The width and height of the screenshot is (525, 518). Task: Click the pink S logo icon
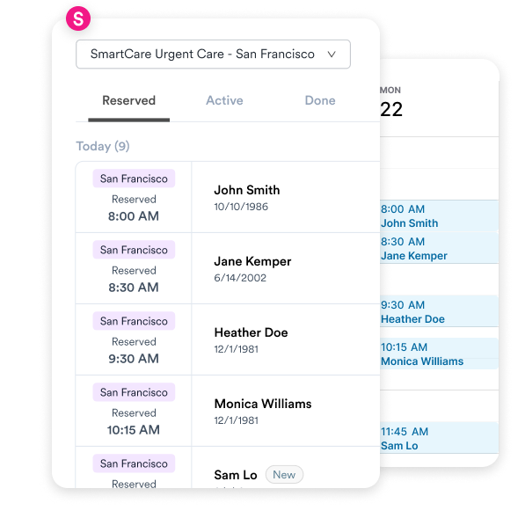coord(78,18)
